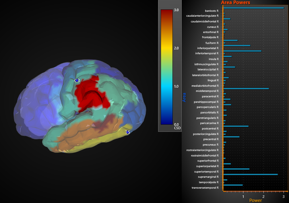Select lateraloccipital R area label
289x203 pixels.
click(208, 69)
